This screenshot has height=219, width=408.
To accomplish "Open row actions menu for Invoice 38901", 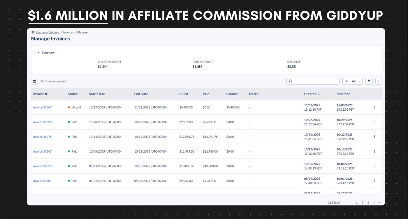I will (x=374, y=181).
